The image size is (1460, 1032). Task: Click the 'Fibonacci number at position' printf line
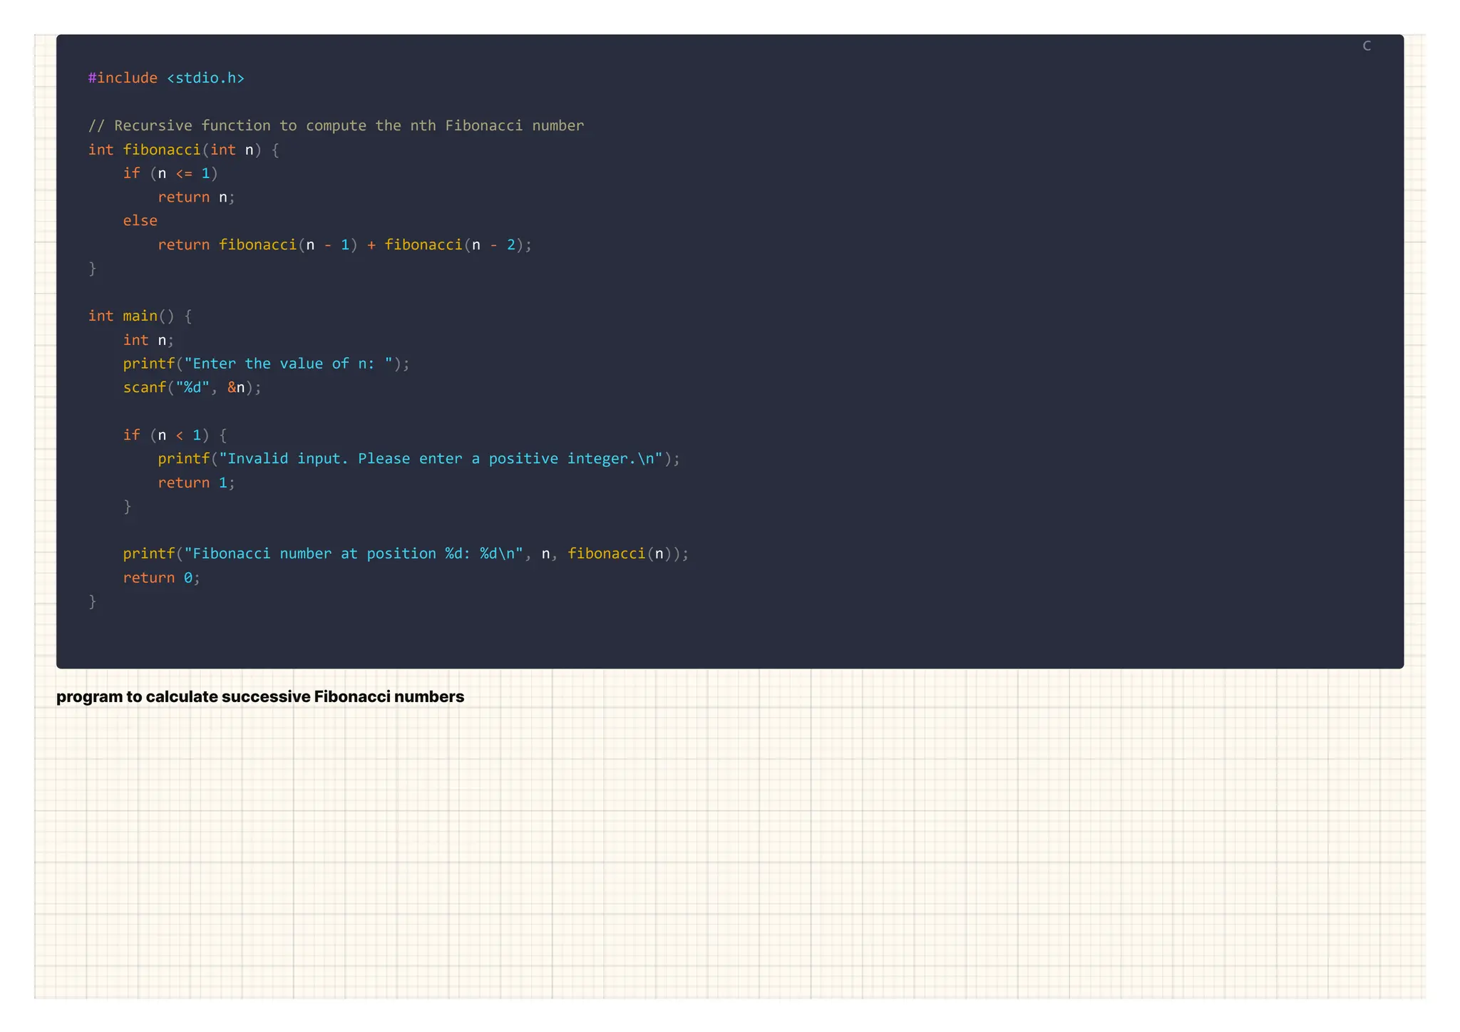click(x=406, y=554)
